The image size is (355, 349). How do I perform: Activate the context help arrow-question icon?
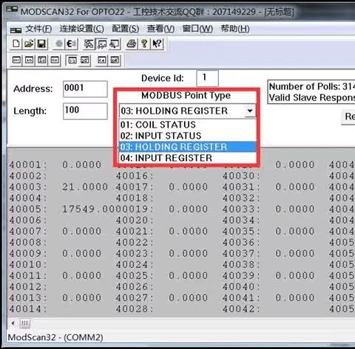tap(157, 44)
